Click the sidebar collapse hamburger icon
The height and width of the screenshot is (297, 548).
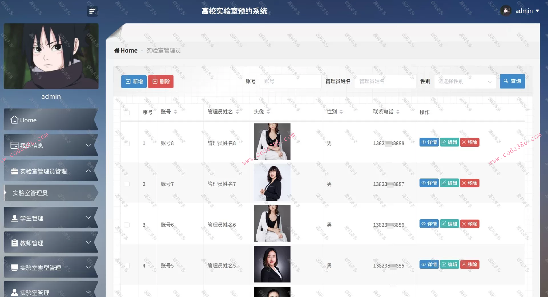click(x=92, y=11)
